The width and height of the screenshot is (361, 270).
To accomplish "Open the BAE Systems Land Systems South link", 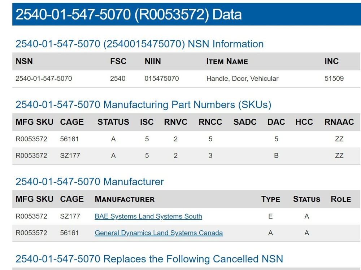I will click(x=148, y=216).
